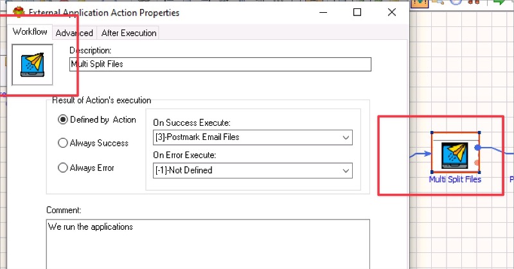Screen dimensions: 514x269
Task: Click the blue success connector dot on the node
Action: click(477, 148)
